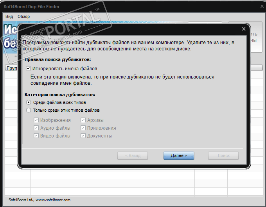Toggle the Изображения checkbox
Viewport: 266px width, 207px height.
pyautogui.click(x=36, y=120)
